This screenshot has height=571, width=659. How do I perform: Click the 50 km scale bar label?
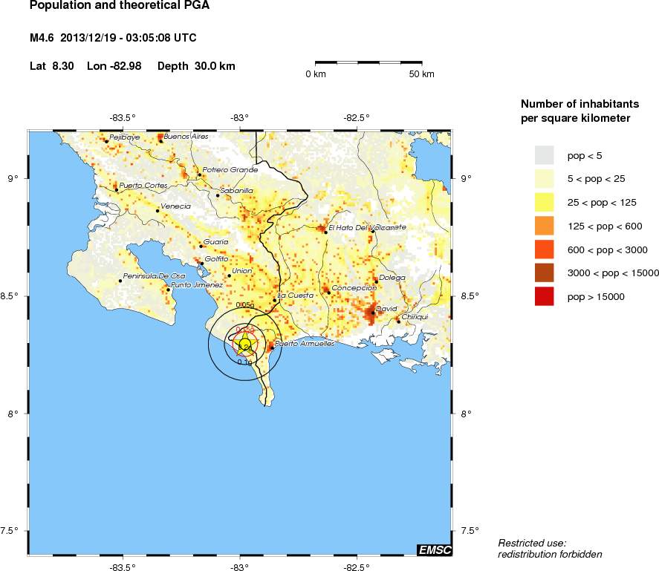(x=422, y=74)
